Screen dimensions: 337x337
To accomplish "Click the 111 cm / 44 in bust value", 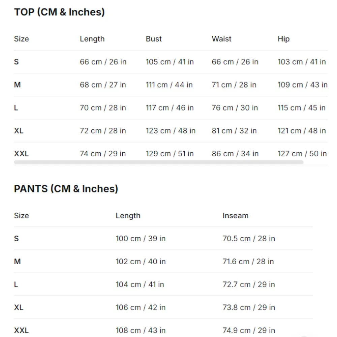I will click(x=169, y=85).
